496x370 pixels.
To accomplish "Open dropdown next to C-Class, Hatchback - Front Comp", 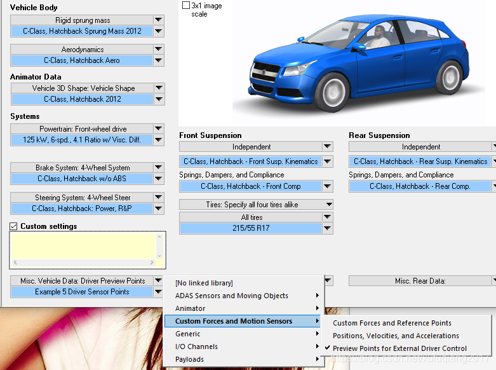I will pos(328,186).
